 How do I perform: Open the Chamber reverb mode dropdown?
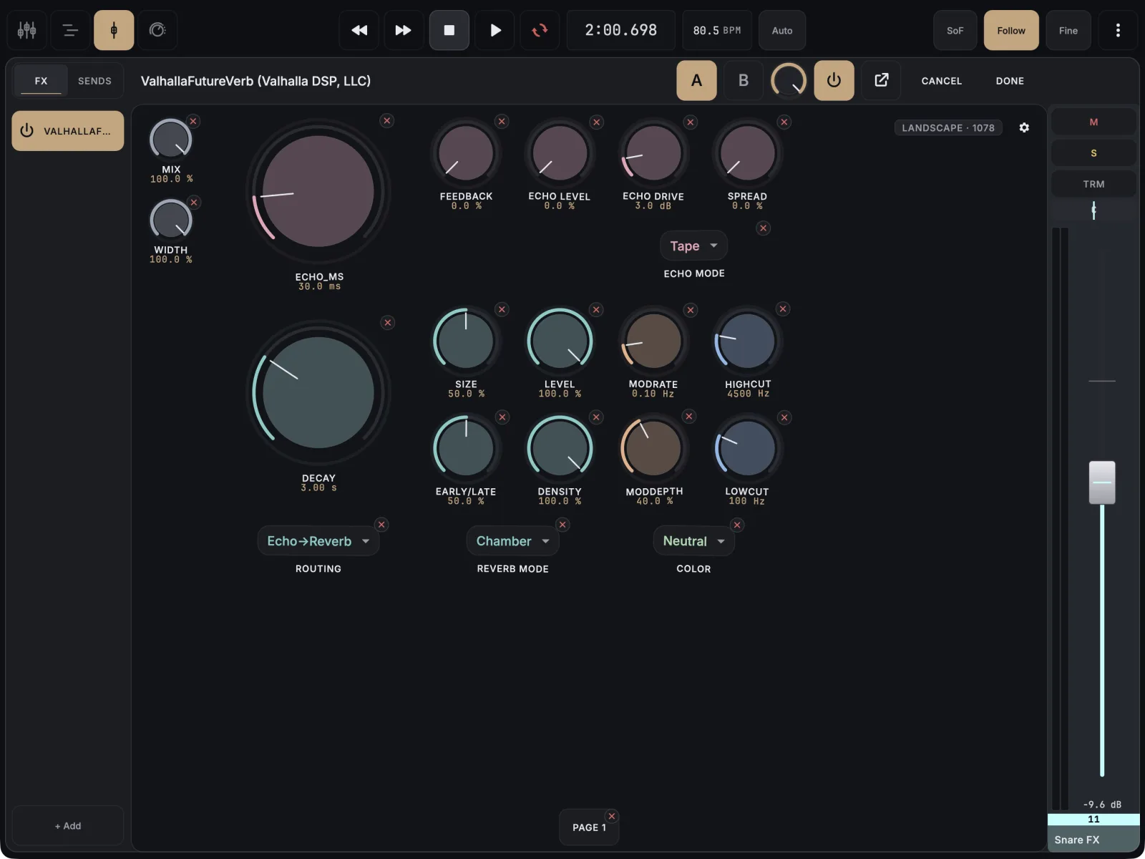512,541
